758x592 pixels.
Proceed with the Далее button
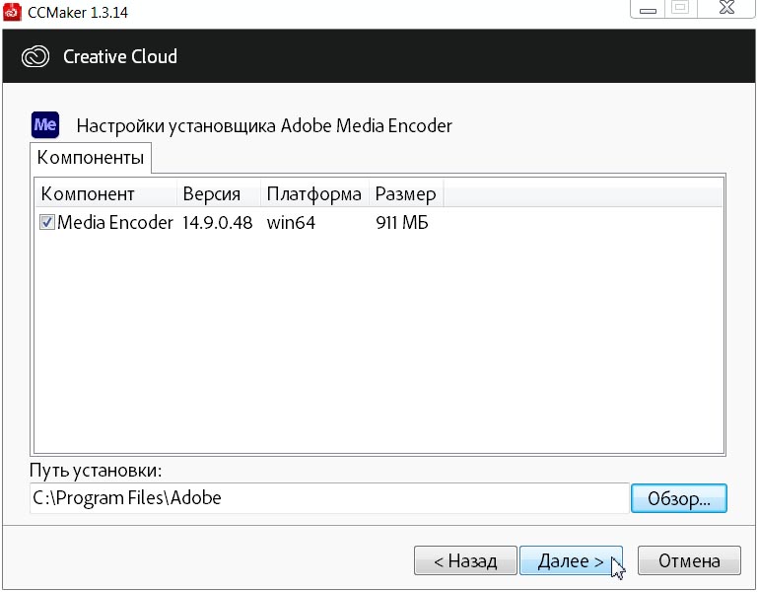pos(571,560)
